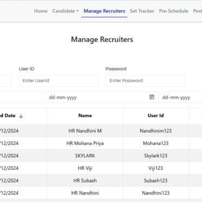The height and width of the screenshot is (202, 202).
Task: Click the first dd-mm-yyyy date filter field
Action: tap(102, 97)
